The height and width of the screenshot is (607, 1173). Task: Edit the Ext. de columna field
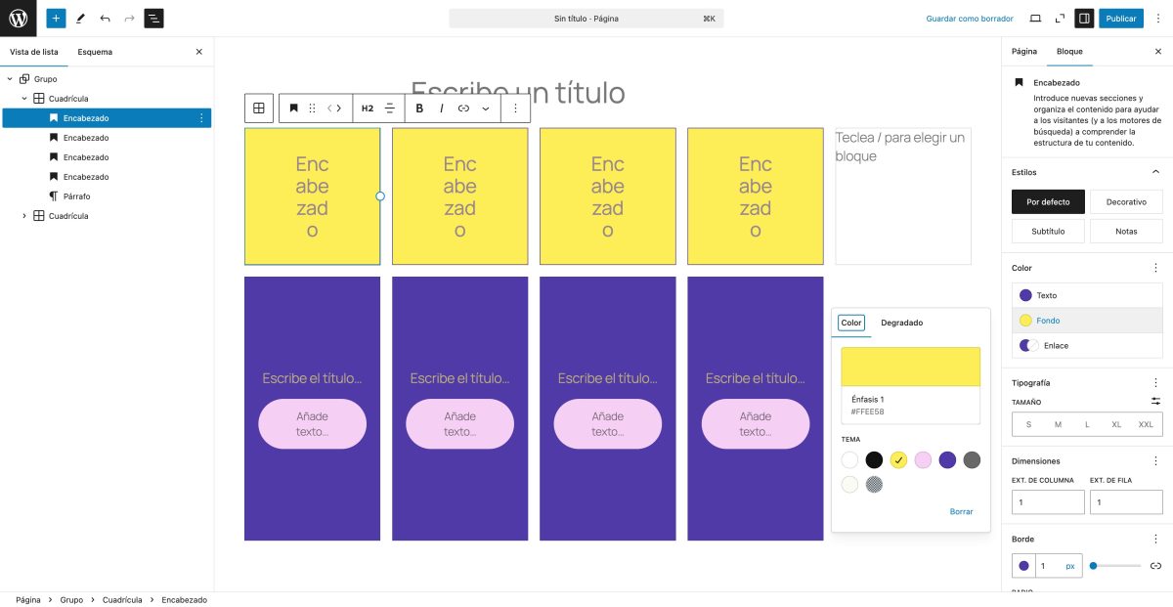point(1048,501)
